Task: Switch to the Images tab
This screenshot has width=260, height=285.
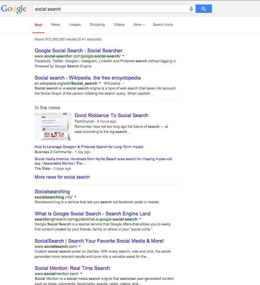Action: click(74, 25)
